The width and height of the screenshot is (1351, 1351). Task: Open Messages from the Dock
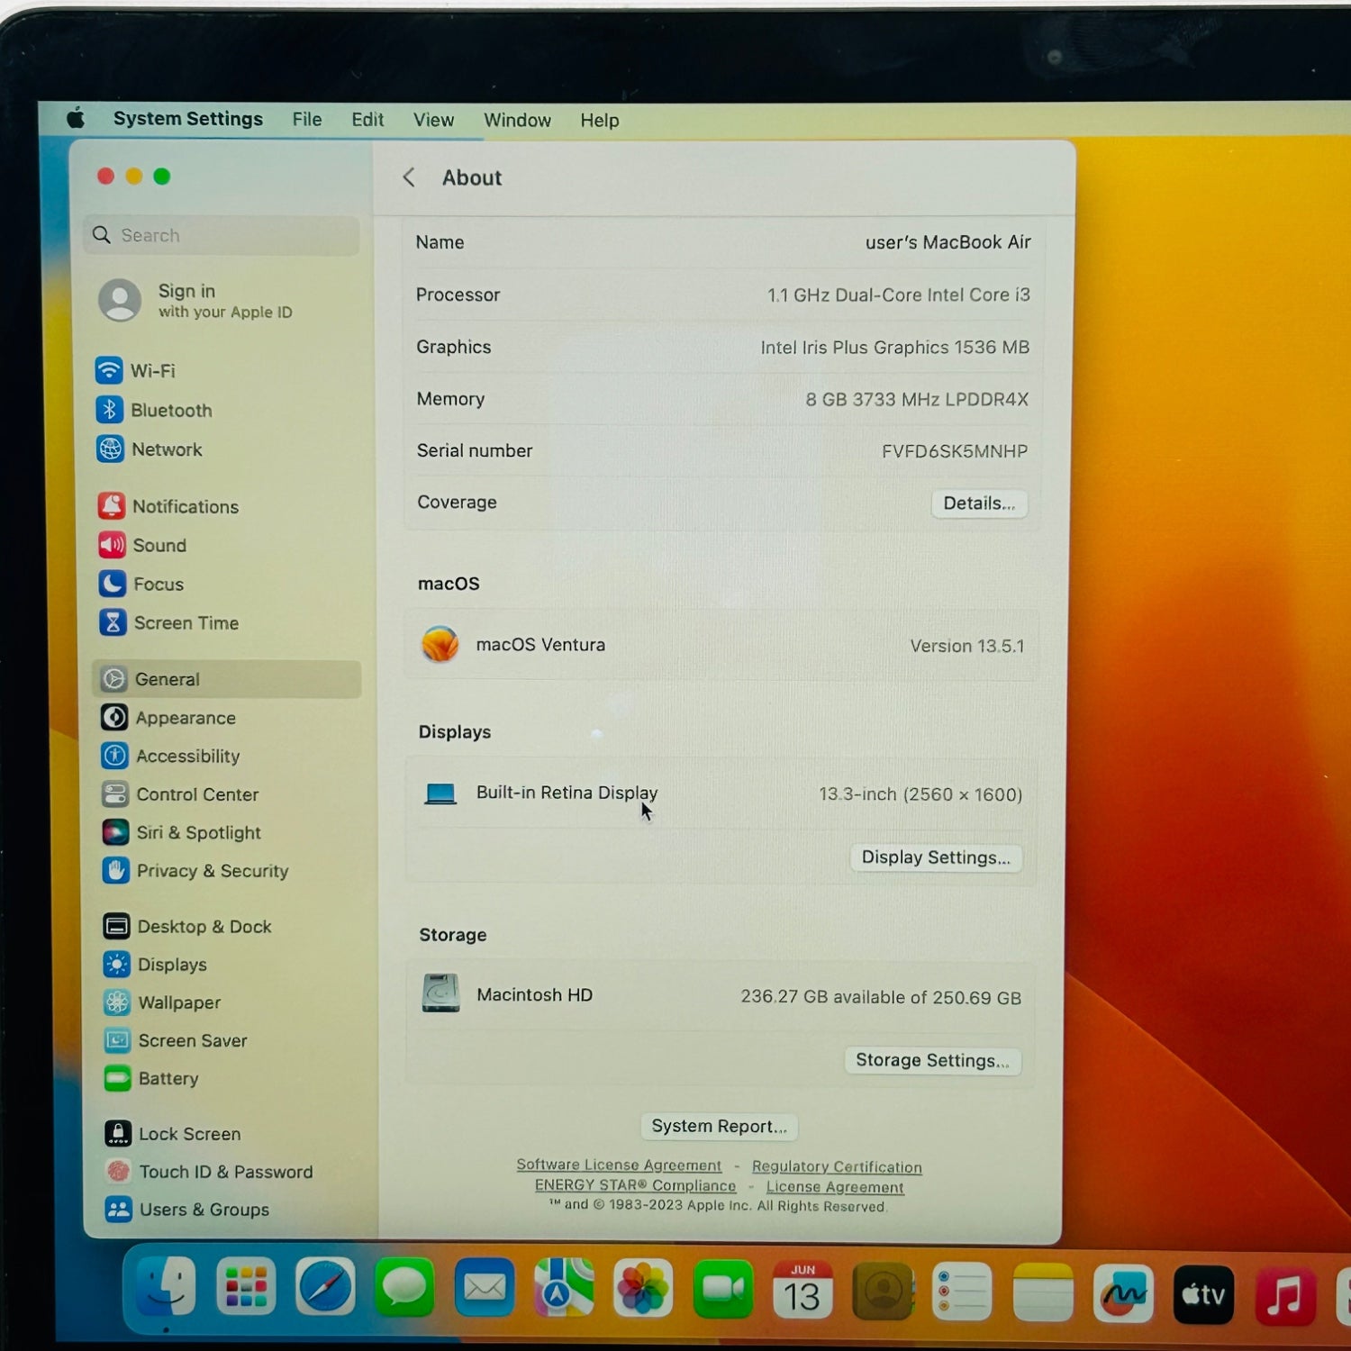pos(404,1288)
